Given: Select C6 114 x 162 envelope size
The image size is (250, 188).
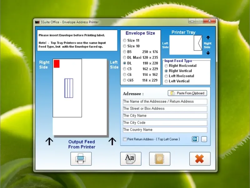Looking at the screenshot, I should point(140,75).
